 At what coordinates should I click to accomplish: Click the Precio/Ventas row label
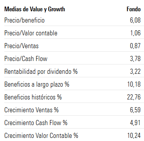(21, 46)
